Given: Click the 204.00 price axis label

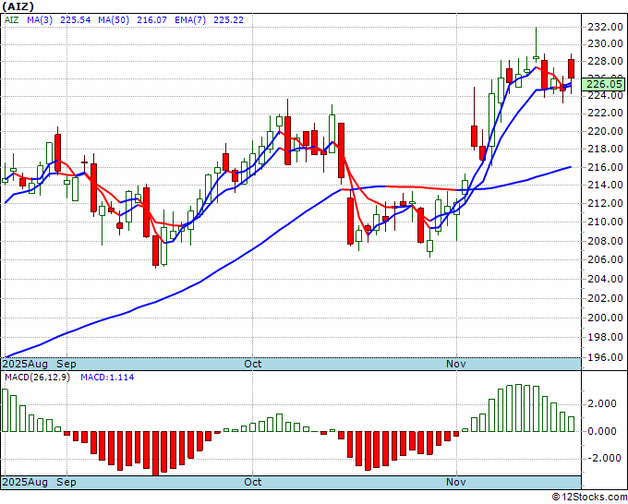Looking at the screenshot, I should tap(605, 279).
